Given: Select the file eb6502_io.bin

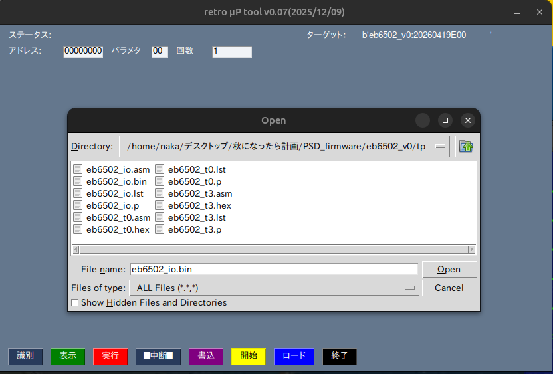Looking at the screenshot, I should tap(116, 181).
